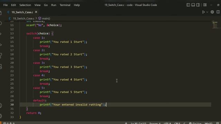
Task: Change the UTF-8 file encoding
Action: (x=167, y=123)
